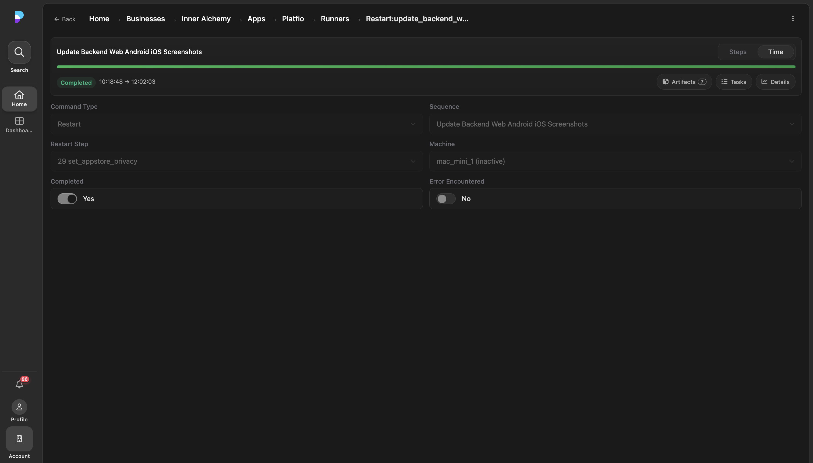Navigate to Home breadcrumb
This screenshot has height=463, width=813.
tap(99, 19)
